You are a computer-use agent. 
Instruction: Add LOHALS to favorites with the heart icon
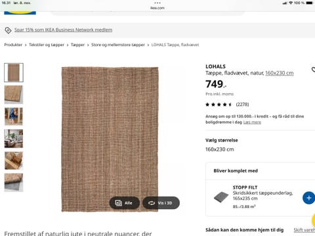[x=313, y=69]
